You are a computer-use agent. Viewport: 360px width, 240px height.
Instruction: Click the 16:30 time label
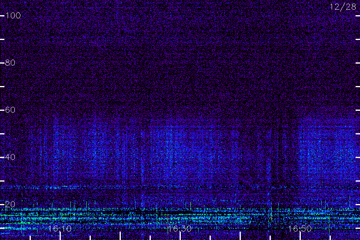pyautogui.click(x=180, y=228)
